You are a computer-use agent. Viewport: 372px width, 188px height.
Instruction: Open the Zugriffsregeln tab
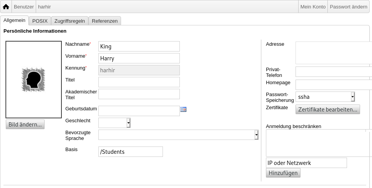(70, 21)
